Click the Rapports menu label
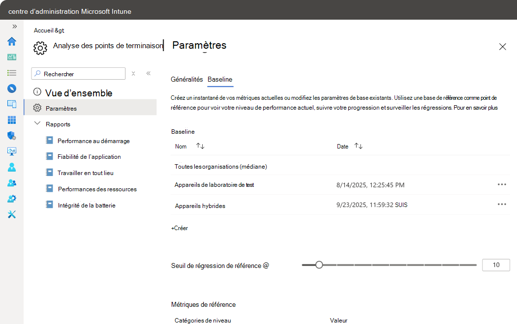 (x=58, y=124)
